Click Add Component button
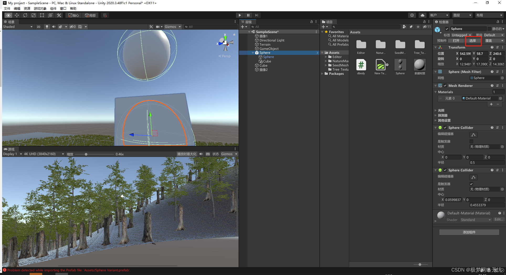Screen dimensions: 506x275 [469, 232]
